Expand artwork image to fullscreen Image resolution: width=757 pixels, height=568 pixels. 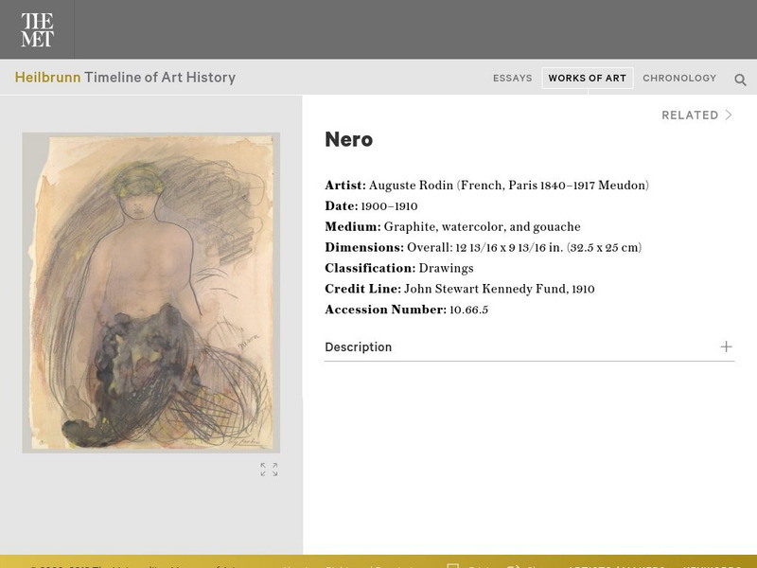(269, 470)
